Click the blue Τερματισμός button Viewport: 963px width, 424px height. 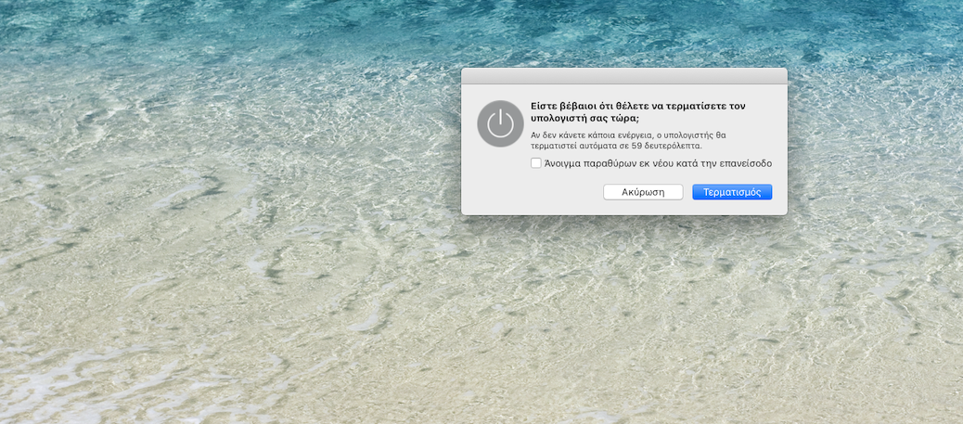coord(732,192)
